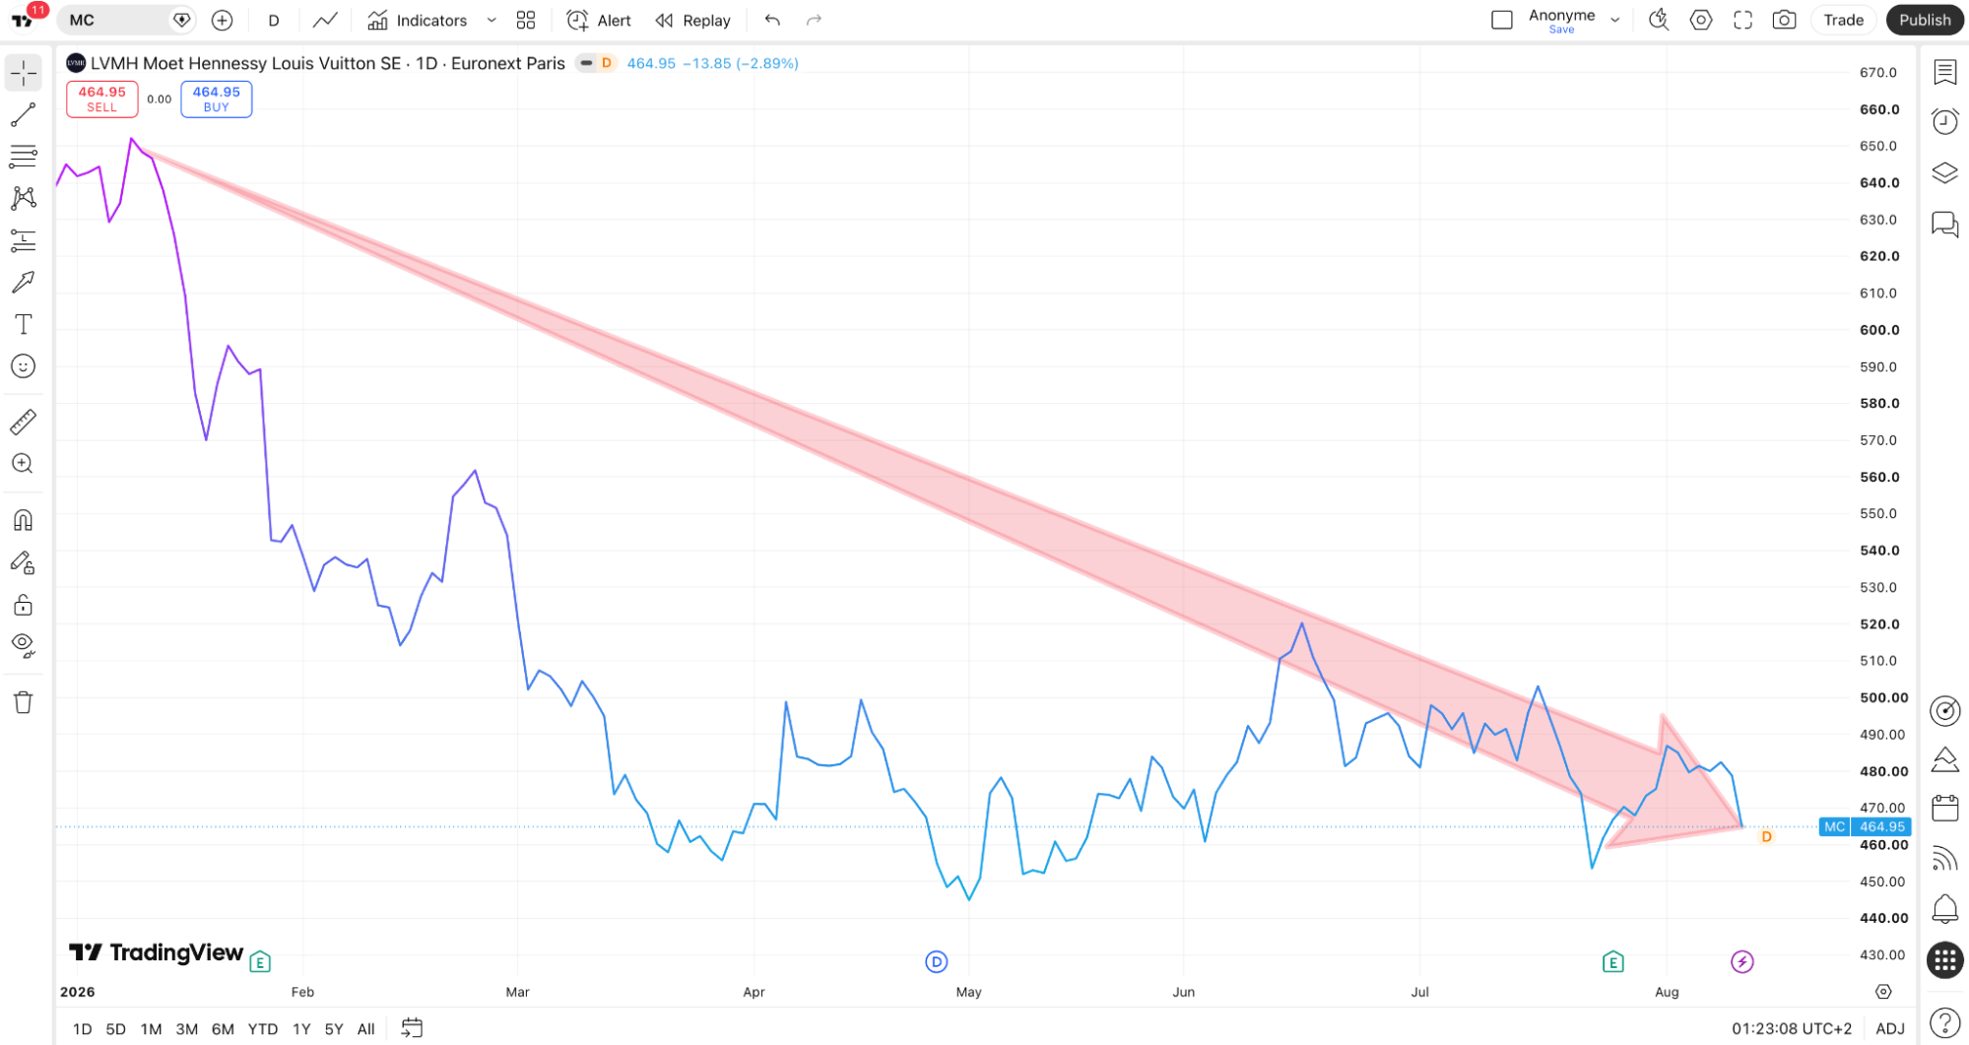Expand the layout management dropdown arrow
The image size is (1969, 1045).
[x=1615, y=20]
